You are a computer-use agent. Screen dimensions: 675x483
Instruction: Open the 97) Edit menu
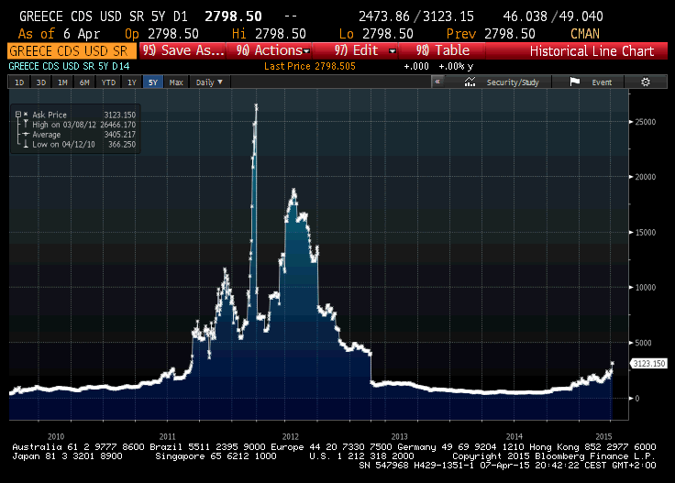tap(356, 50)
